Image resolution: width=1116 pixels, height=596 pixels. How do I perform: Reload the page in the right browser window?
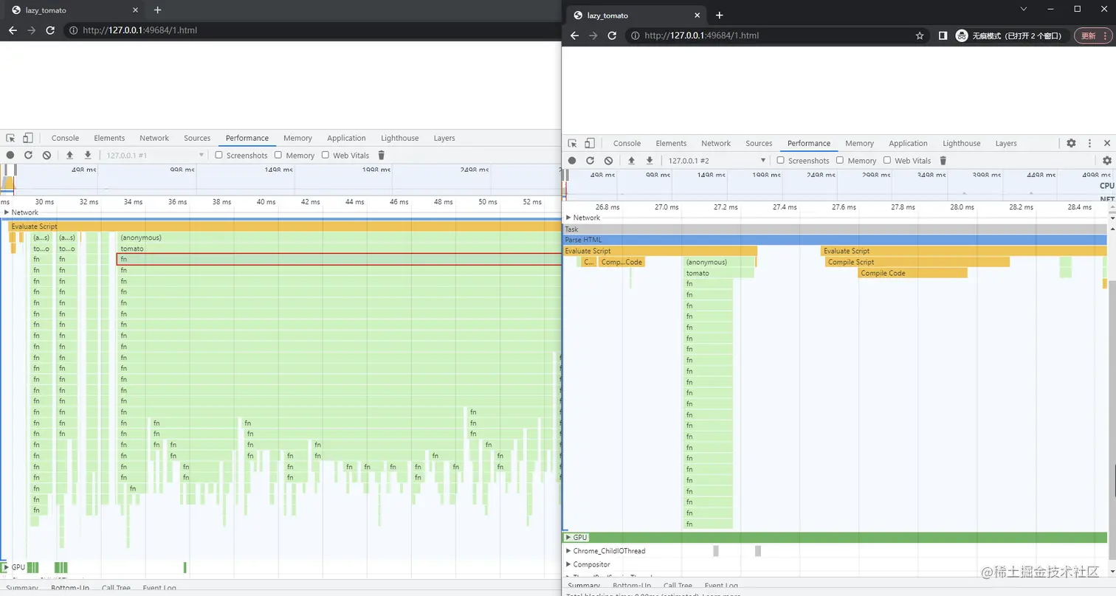[x=612, y=35]
